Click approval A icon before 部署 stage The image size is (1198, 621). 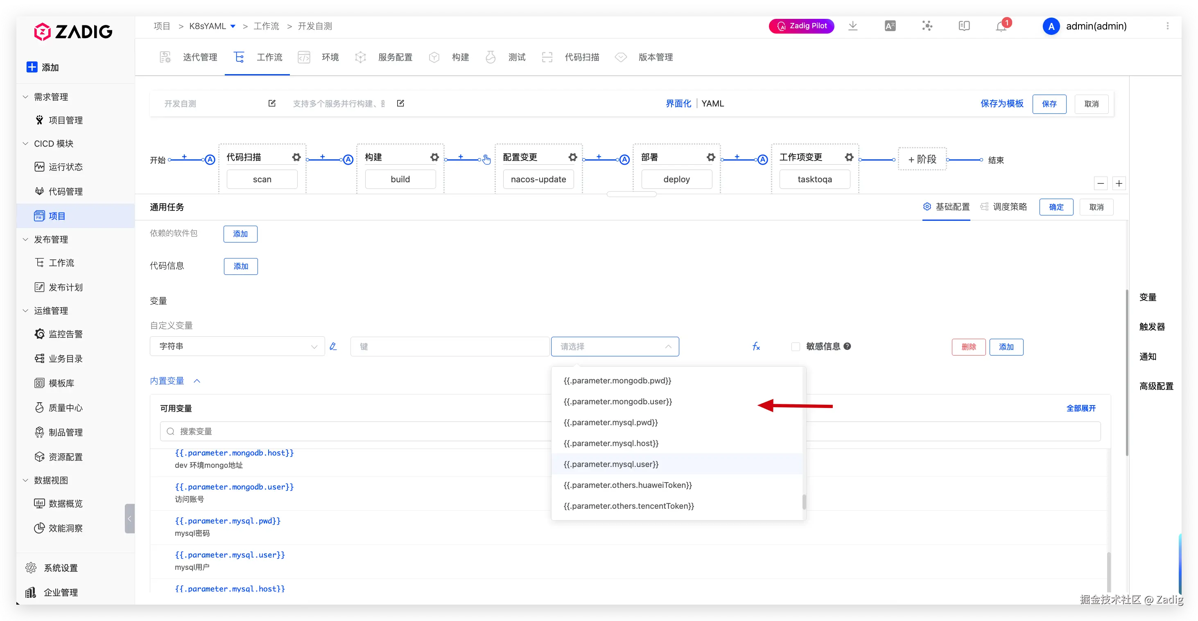pyautogui.click(x=624, y=160)
